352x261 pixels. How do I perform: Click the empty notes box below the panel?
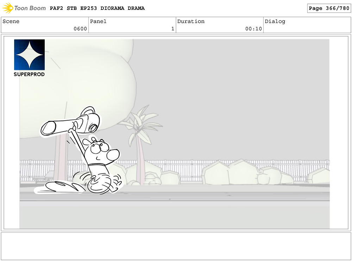click(176, 246)
